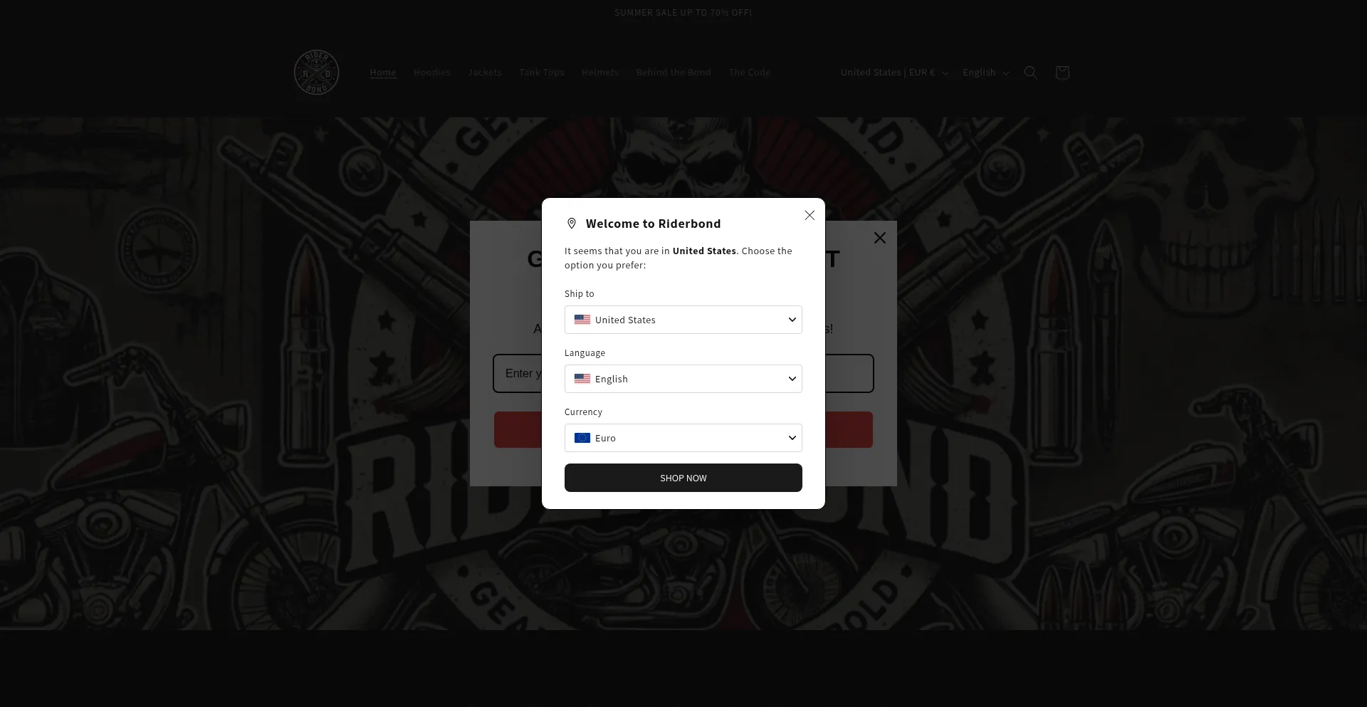The image size is (1367, 707).
Task: Open the header English language selector
Action: click(986, 73)
